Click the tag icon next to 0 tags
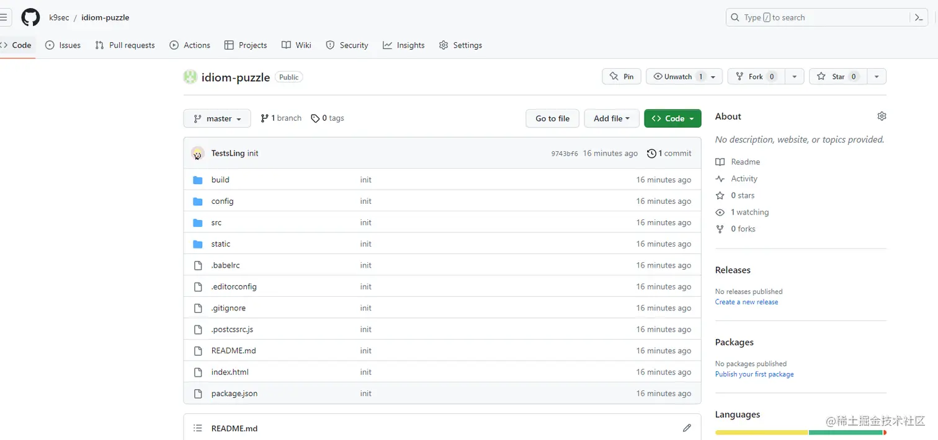Image resolution: width=938 pixels, height=440 pixels. (315, 118)
